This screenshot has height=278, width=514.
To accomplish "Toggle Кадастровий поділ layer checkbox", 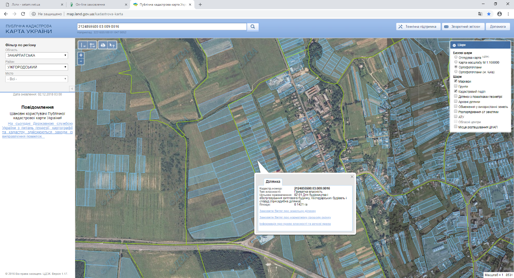I will pos(455,91).
